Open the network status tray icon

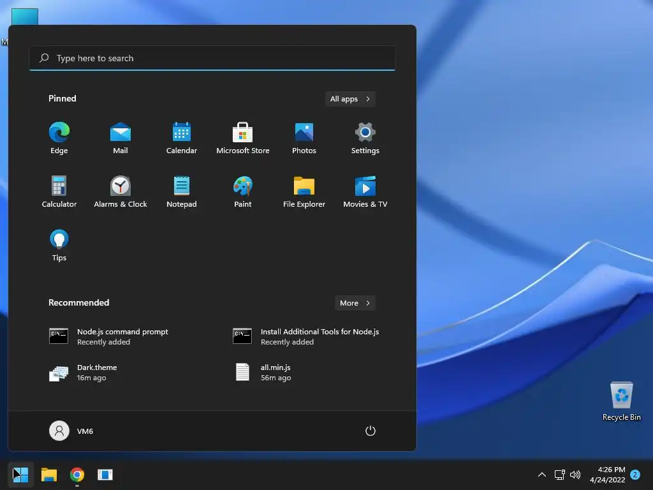[559, 475]
